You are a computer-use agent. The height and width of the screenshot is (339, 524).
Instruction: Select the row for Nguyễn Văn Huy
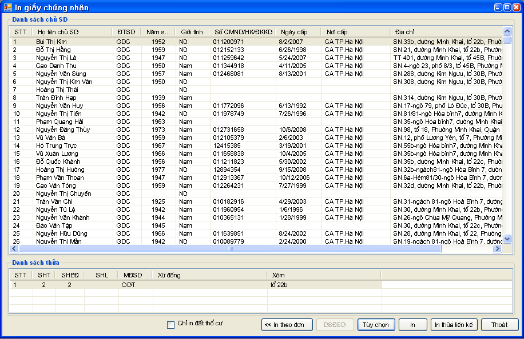coord(59,106)
